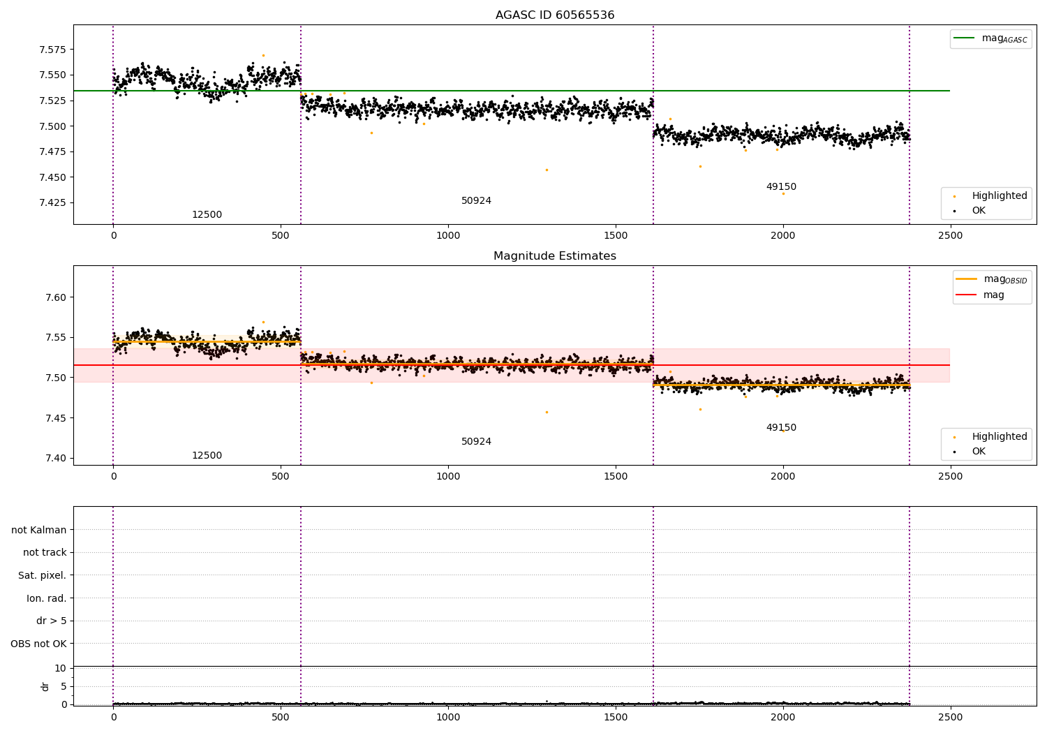
Task: Click the 'Ion. rad.' axis label
Action: (47, 598)
